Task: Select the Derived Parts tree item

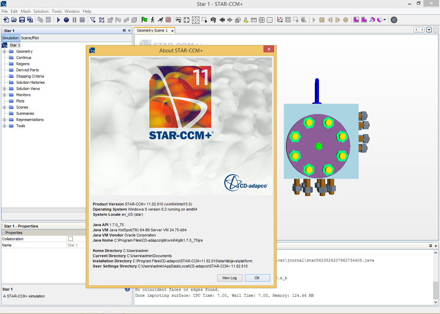Action: [28, 70]
